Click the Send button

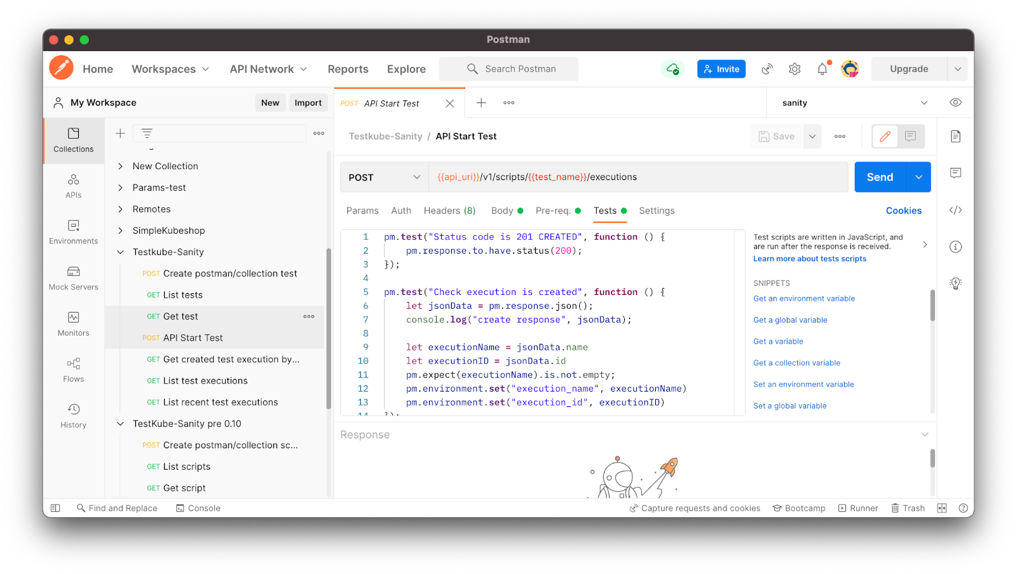[880, 177]
